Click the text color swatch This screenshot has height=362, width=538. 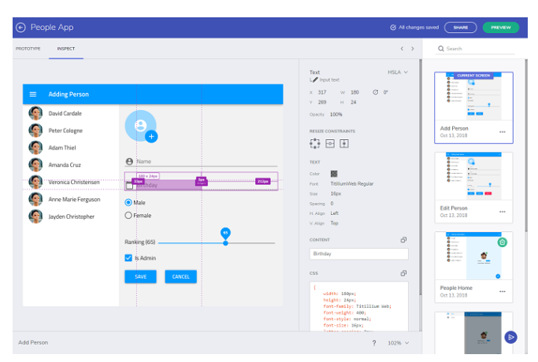point(334,173)
